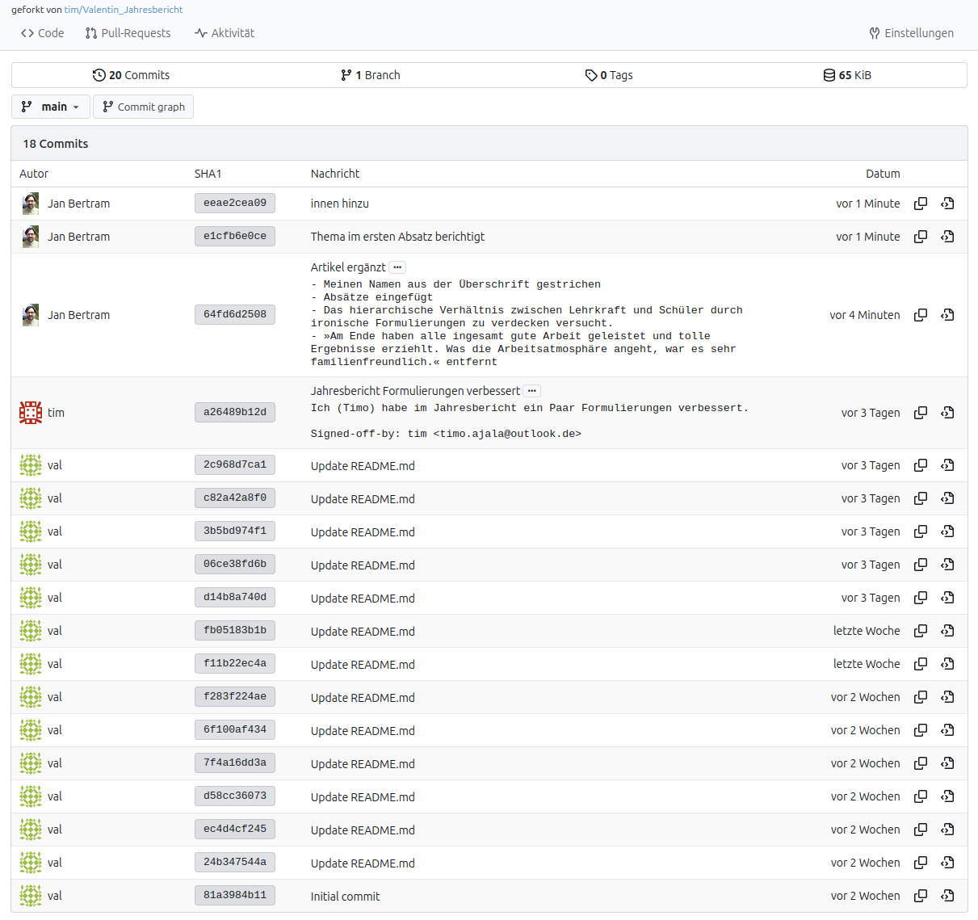The image size is (978, 920).
Task: Copy SHA of Initial commit row
Action: 920,896
